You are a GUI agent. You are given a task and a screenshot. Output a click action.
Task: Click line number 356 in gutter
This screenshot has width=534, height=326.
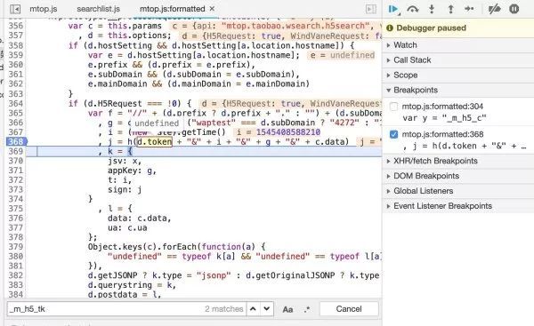tap(16, 26)
